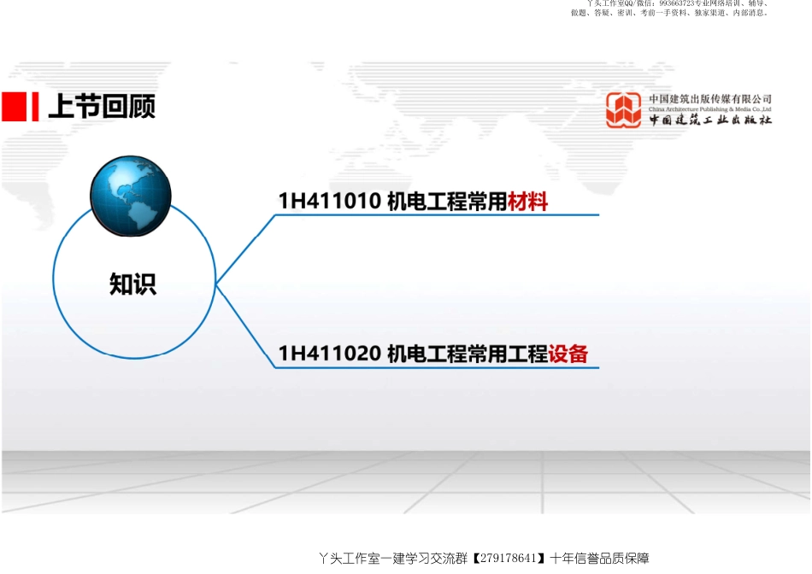The image size is (812, 574).
Task: Click the red word 设备
Action: click(568, 354)
